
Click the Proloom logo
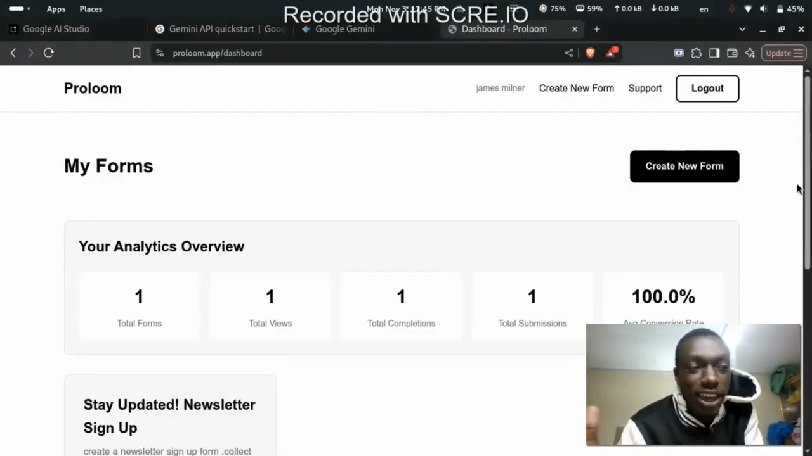(93, 88)
